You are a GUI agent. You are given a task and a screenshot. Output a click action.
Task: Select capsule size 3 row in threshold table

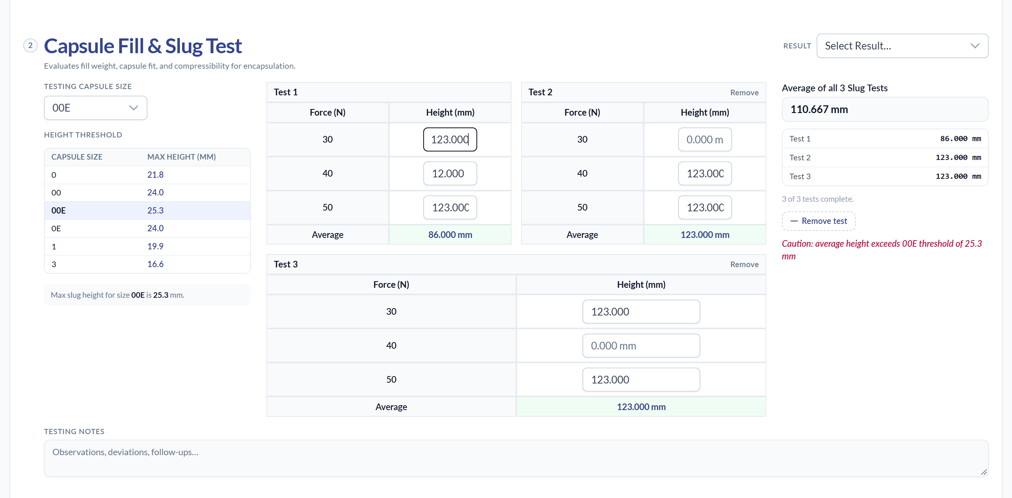coord(147,264)
